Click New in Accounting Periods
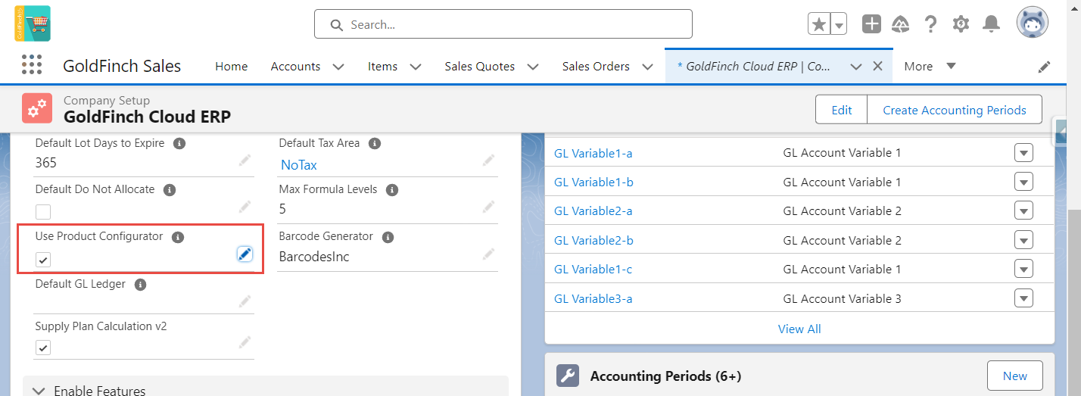This screenshot has width=1081, height=396. [1014, 376]
